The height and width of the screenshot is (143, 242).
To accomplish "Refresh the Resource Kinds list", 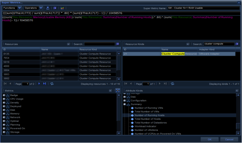I will (x=172, y=84).
